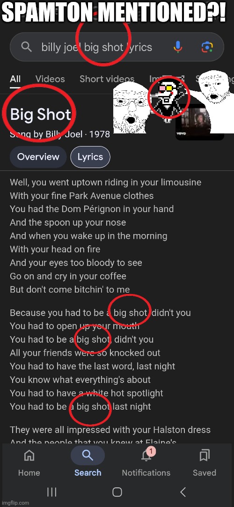This screenshot has width=234, height=507.
Task: Open the Saved bookmarks icon
Action: tap(204, 456)
